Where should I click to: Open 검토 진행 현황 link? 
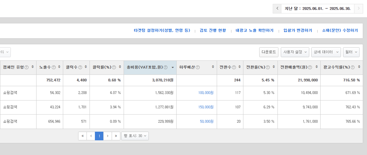coord(213,31)
